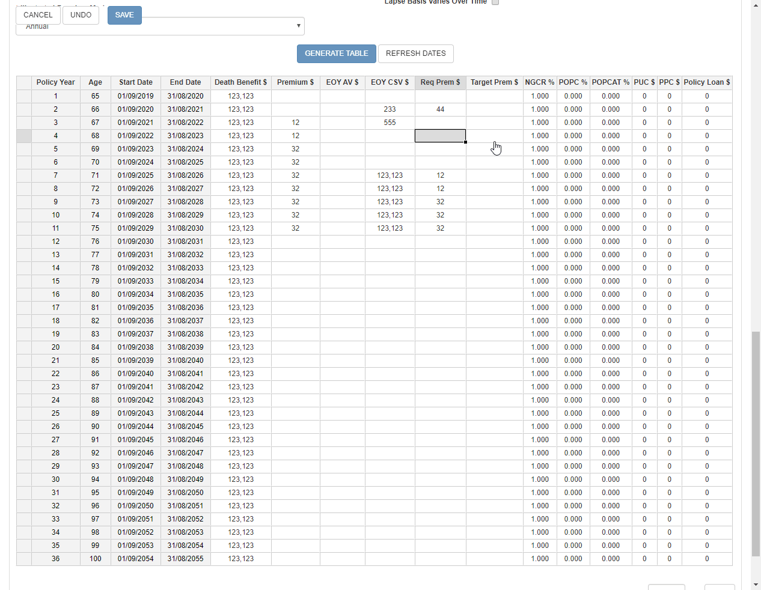Click the Undo button
Image resolution: width=761 pixels, height=590 pixels.
81,15
